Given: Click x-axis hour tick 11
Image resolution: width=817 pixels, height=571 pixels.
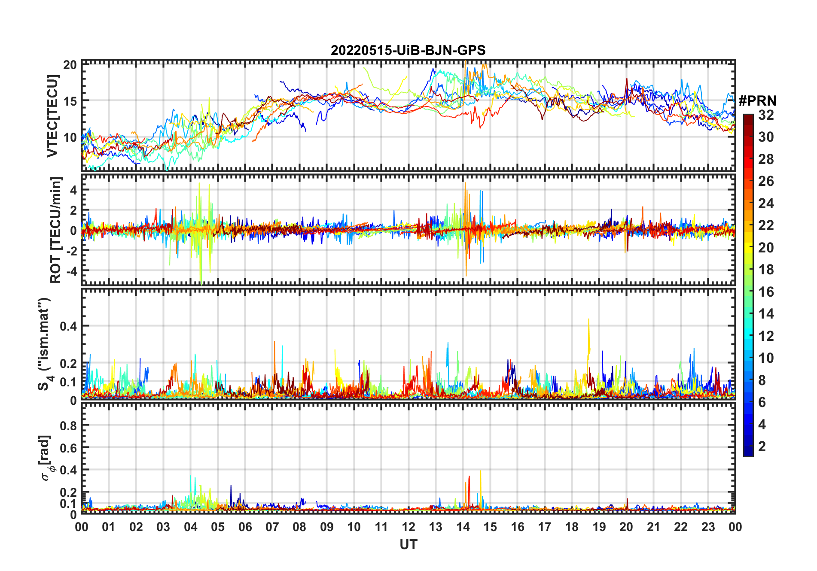Looking at the screenshot, I should click(x=381, y=527).
